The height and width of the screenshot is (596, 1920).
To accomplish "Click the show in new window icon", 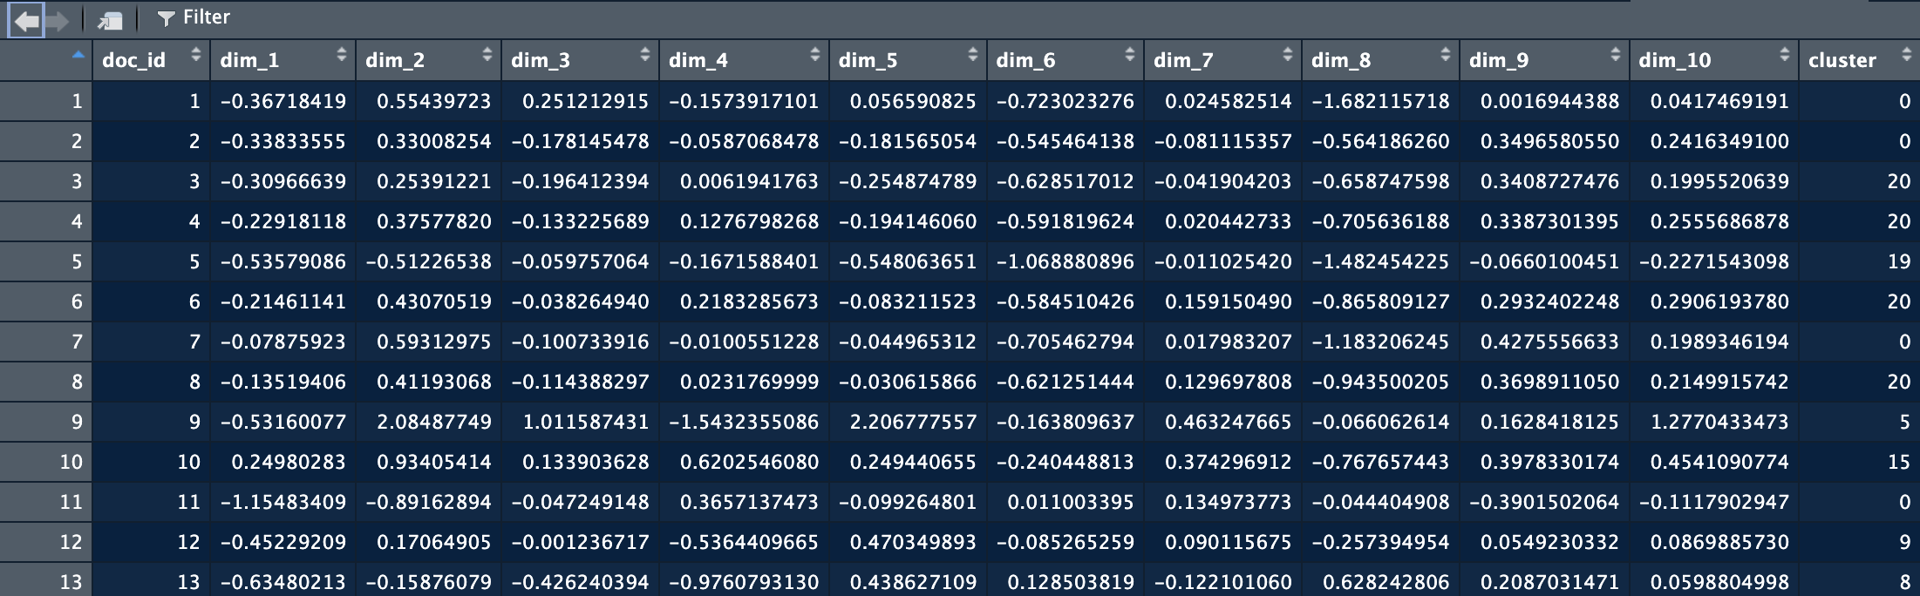I will tap(110, 20).
